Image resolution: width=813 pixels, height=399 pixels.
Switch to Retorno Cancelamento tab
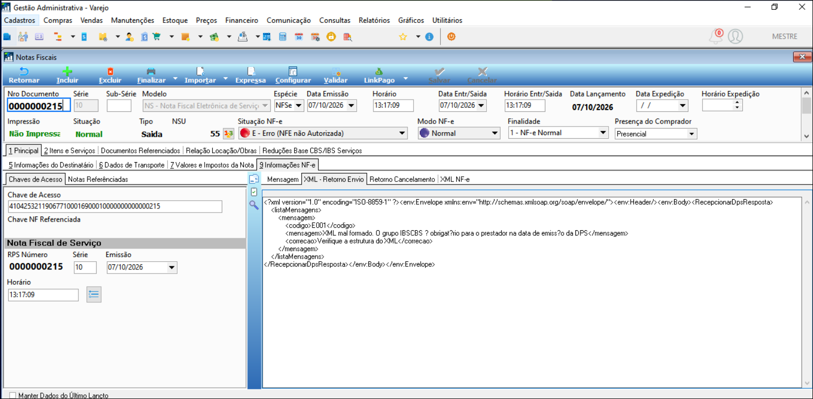[x=402, y=179]
